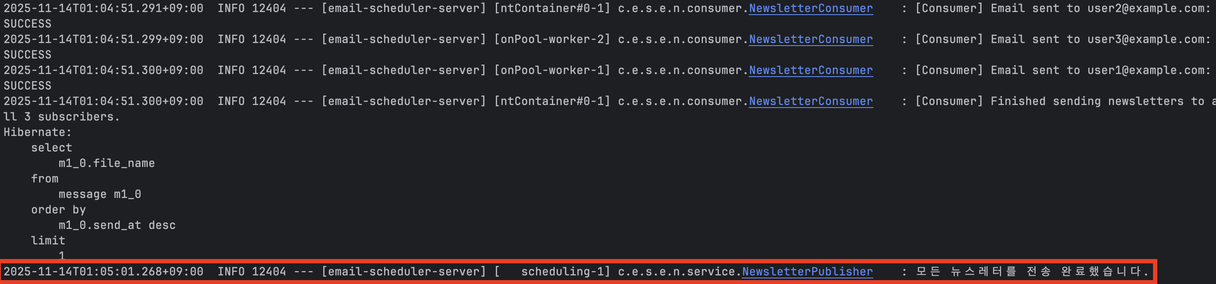Viewport: 1216px width, 284px height.
Task: Click the 'from' SQL keyword
Action: coord(45,179)
